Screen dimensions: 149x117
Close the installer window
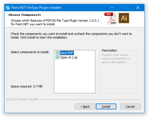[138, 8]
